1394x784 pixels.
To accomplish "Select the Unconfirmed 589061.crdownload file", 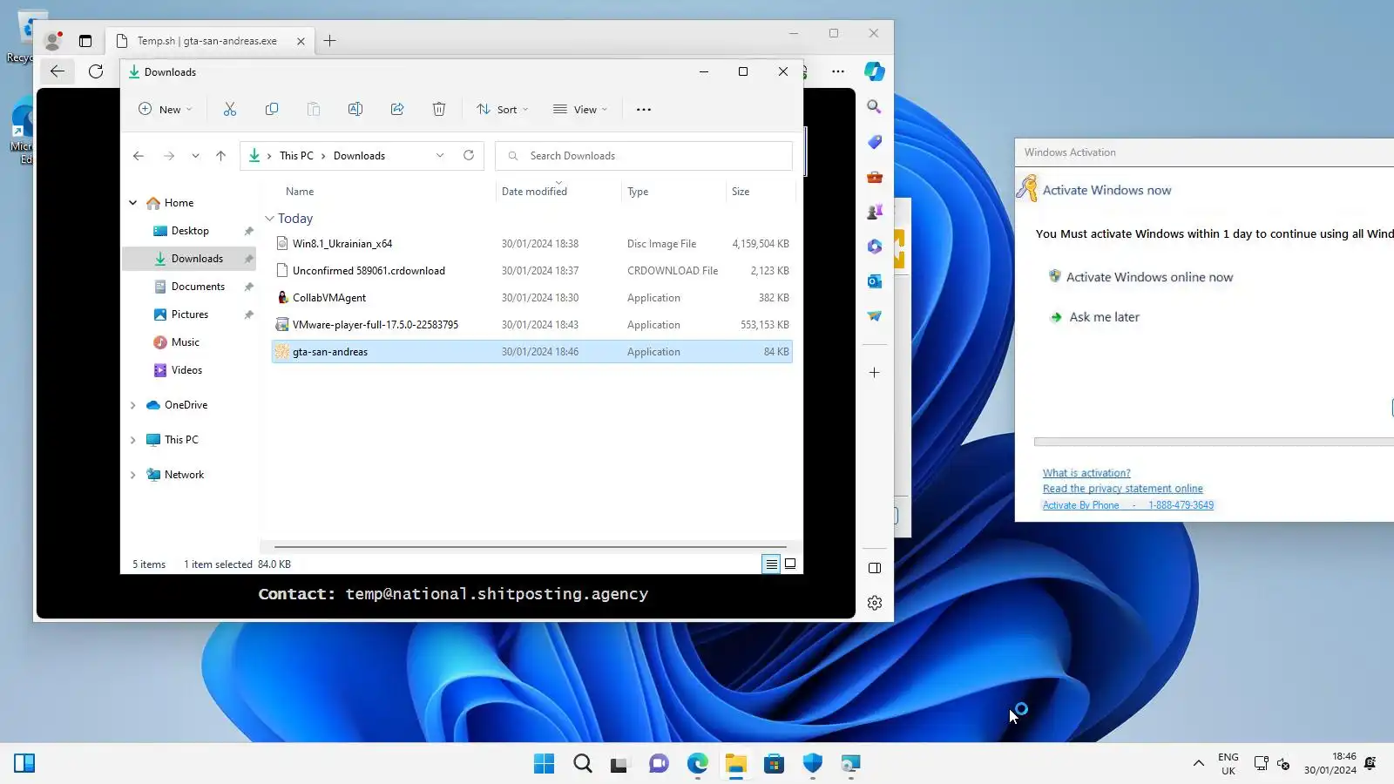I will click(x=531, y=271).
